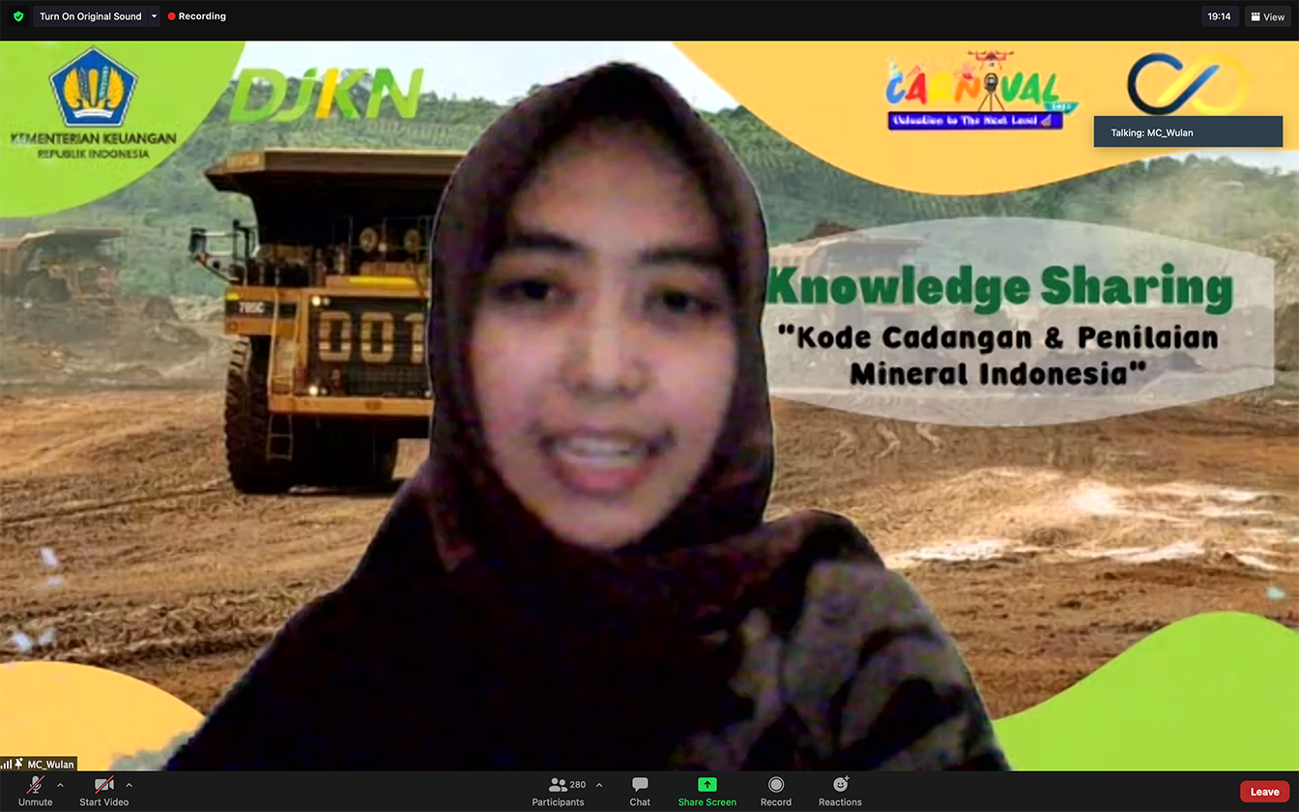
Task: Click the 19:14 meeting timer
Action: [1219, 16]
